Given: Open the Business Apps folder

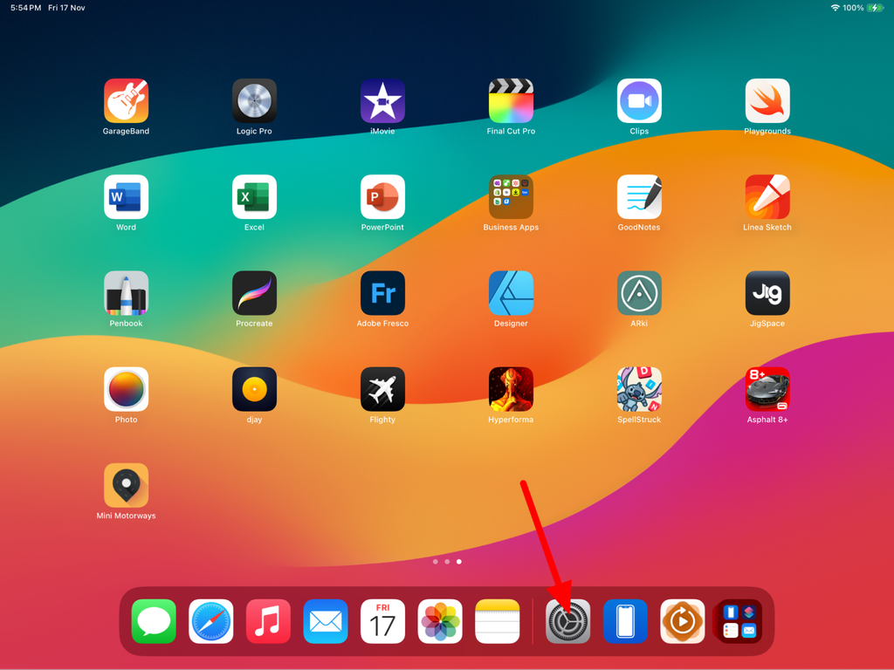Looking at the screenshot, I should (x=511, y=195).
